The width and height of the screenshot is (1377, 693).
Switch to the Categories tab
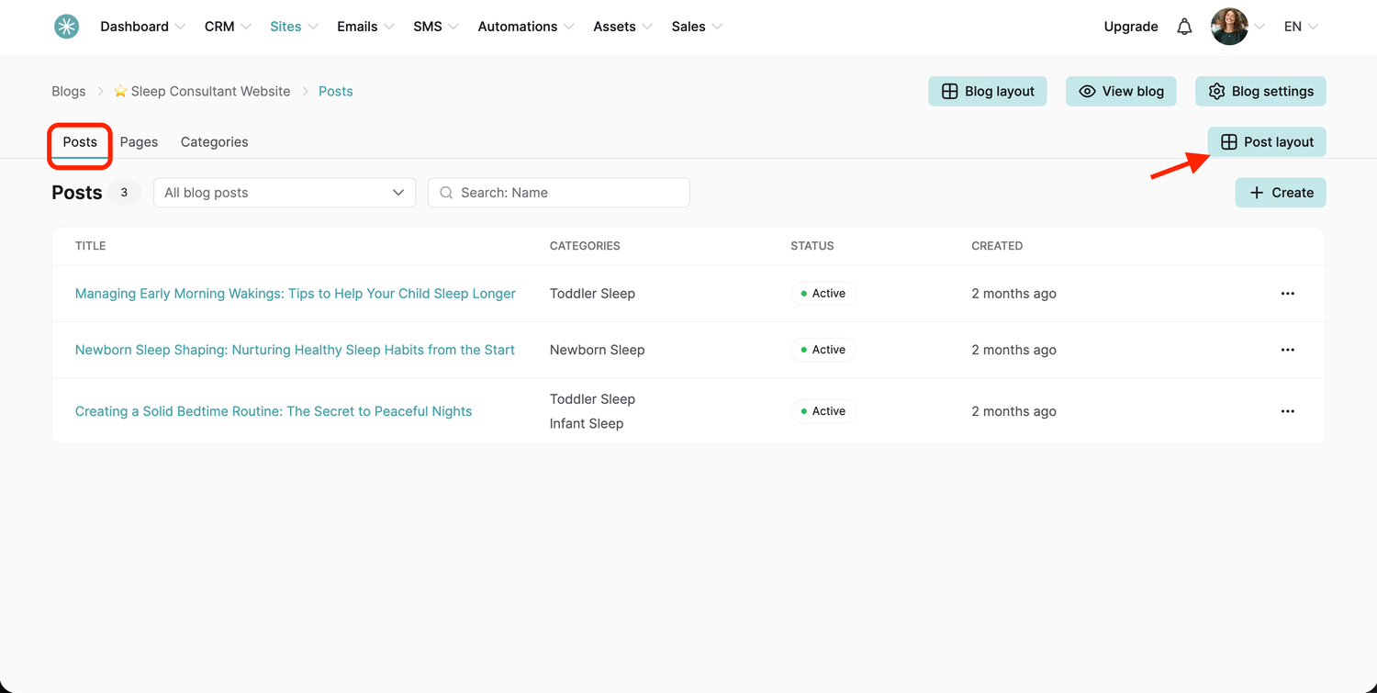[214, 142]
